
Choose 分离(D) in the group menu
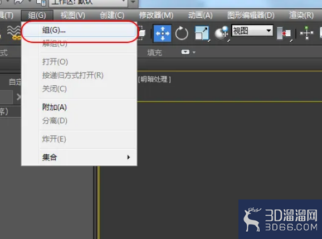point(79,121)
